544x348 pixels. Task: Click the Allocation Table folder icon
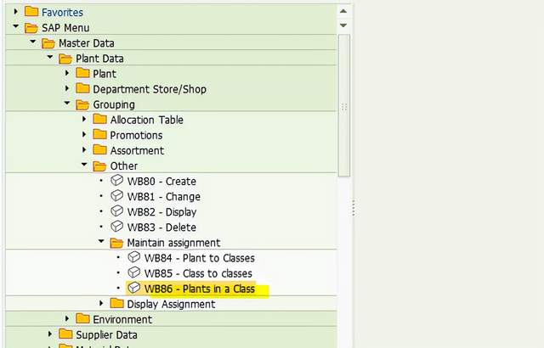[99, 119]
